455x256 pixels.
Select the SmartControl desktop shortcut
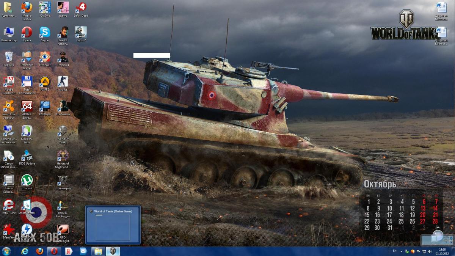(27, 207)
